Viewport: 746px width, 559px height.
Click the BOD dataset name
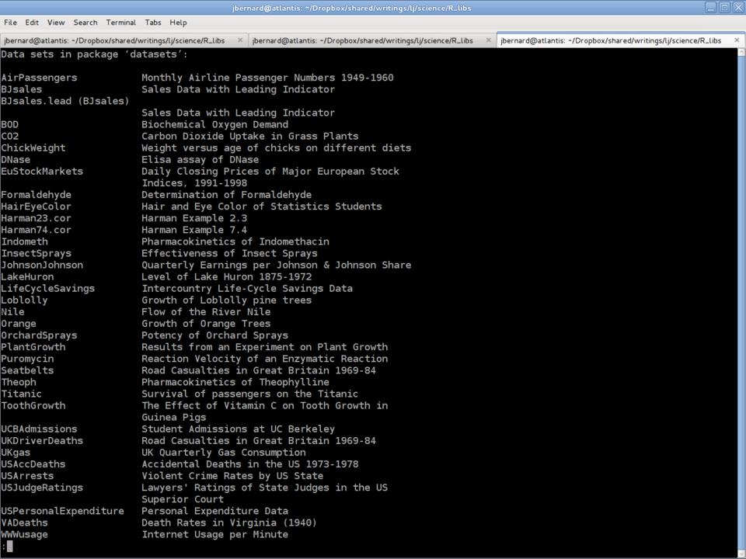pyautogui.click(x=10, y=124)
